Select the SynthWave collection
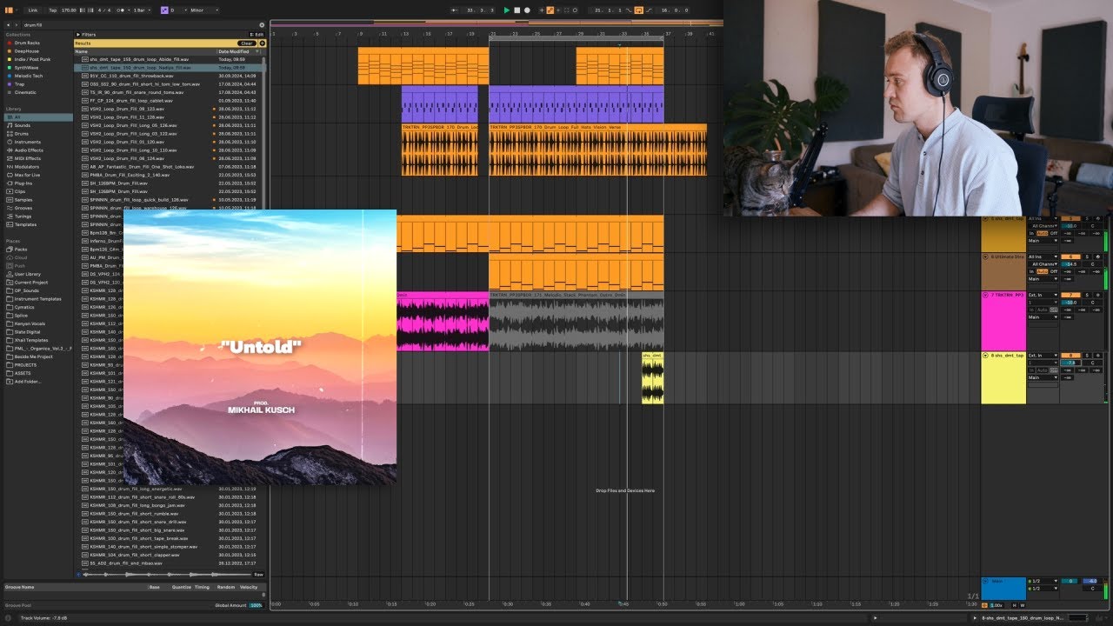This screenshot has width=1113, height=626. [x=26, y=68]
